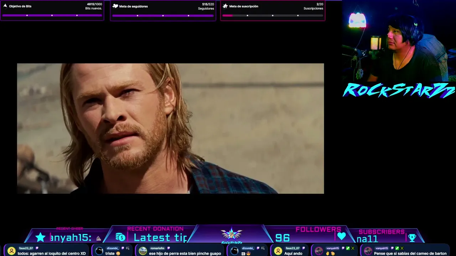Viewport: 456px width, 256px height.
Task: Click the '515/520' followers counter
Action: click(208, 4)
